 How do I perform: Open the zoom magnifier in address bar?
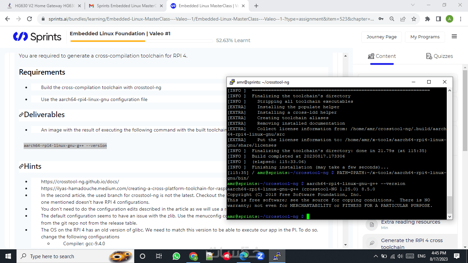[392, 19]
